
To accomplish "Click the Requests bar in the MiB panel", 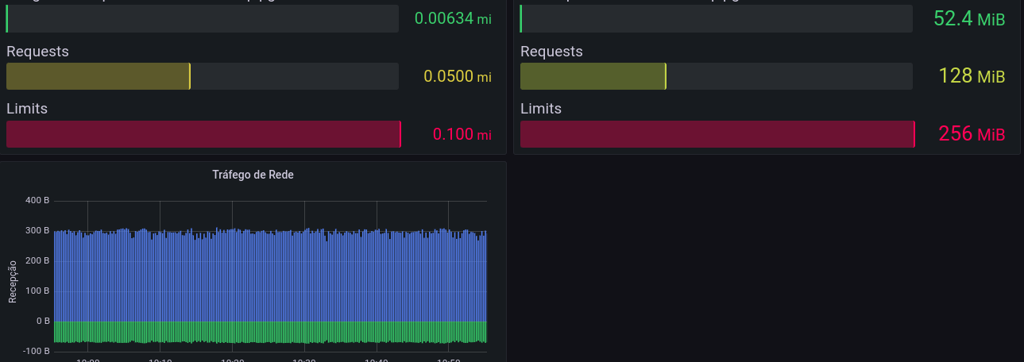I will coord(593,76).
